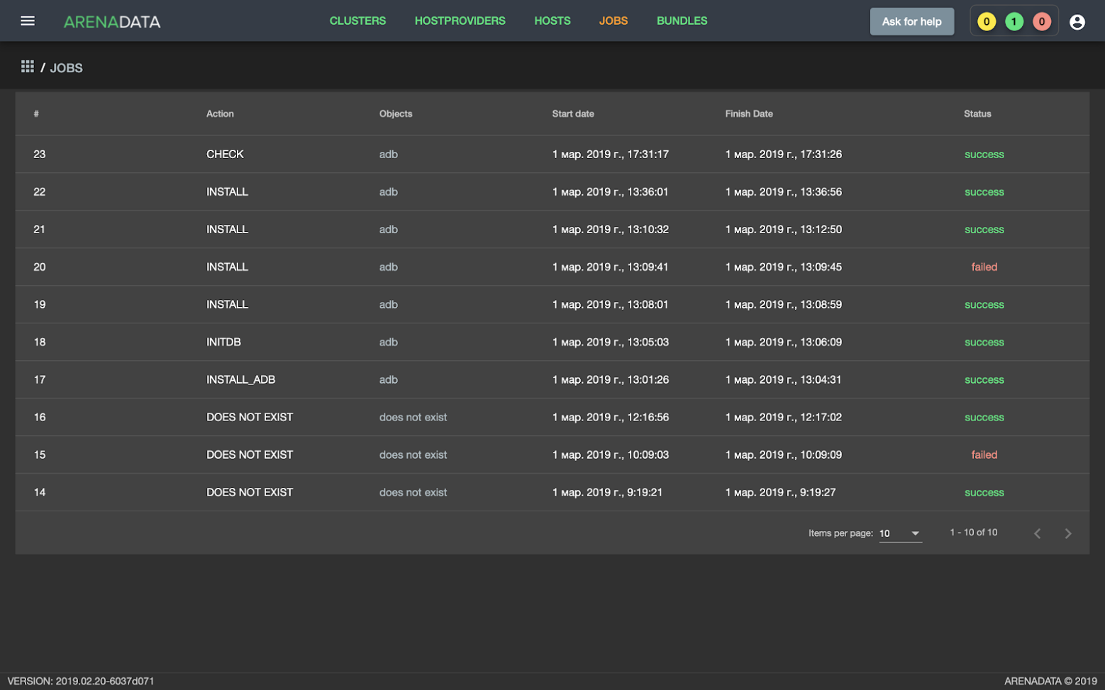Open the INITDB job row 18

tap(223, 343)
